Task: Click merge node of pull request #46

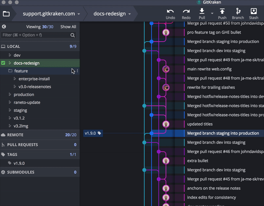Action: pyautogui.click(x=159, y=152)
